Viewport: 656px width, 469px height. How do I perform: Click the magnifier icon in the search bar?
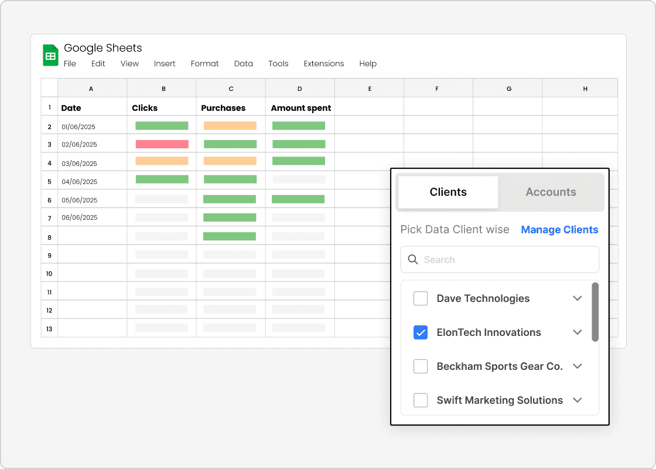(412, 259)
